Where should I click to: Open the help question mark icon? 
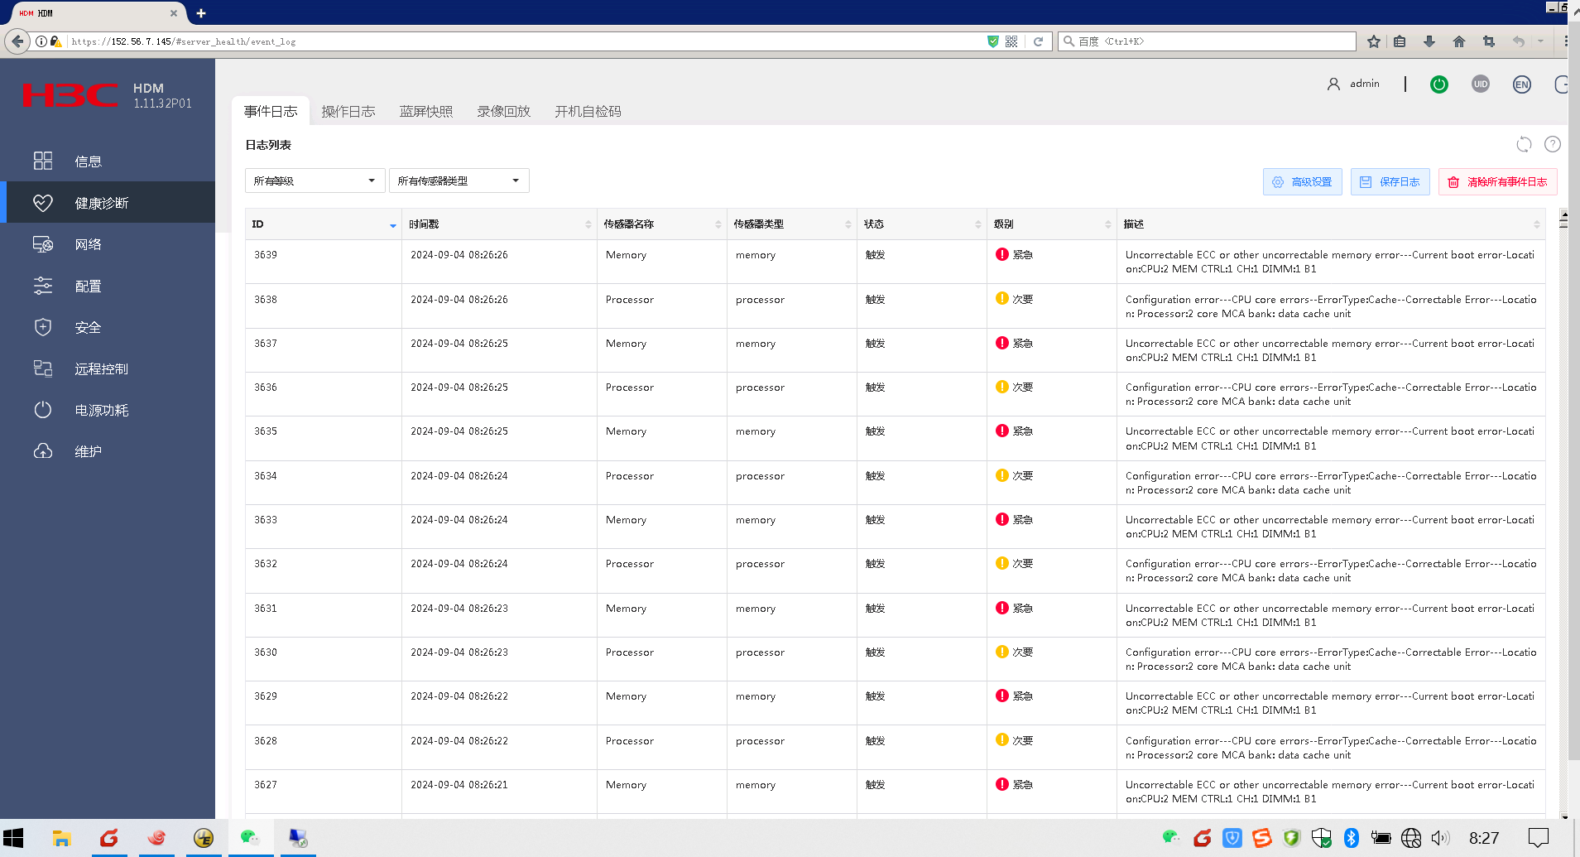click(1553, 144)
